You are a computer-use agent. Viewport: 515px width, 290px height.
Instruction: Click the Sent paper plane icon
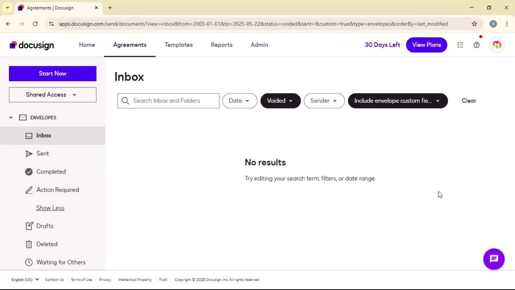click(29, 154)
